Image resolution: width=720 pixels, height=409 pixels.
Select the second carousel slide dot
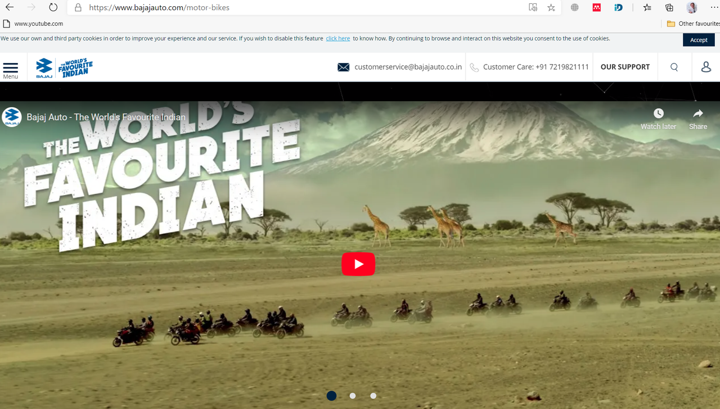click(x=353, y=396)
